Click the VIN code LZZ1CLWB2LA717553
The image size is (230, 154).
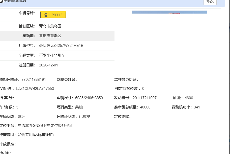[x=35, y=89]
